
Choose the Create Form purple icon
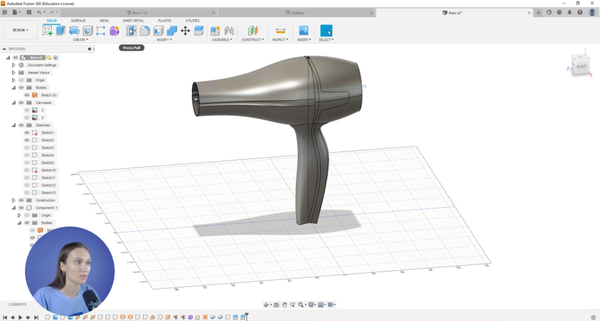point(114,31)
